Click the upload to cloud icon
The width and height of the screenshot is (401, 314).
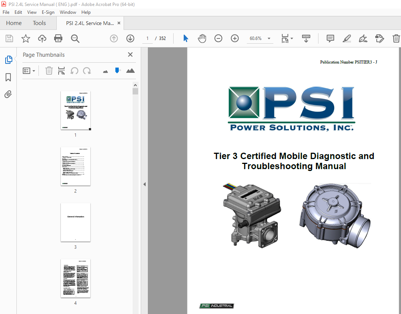tap(42, 38)
